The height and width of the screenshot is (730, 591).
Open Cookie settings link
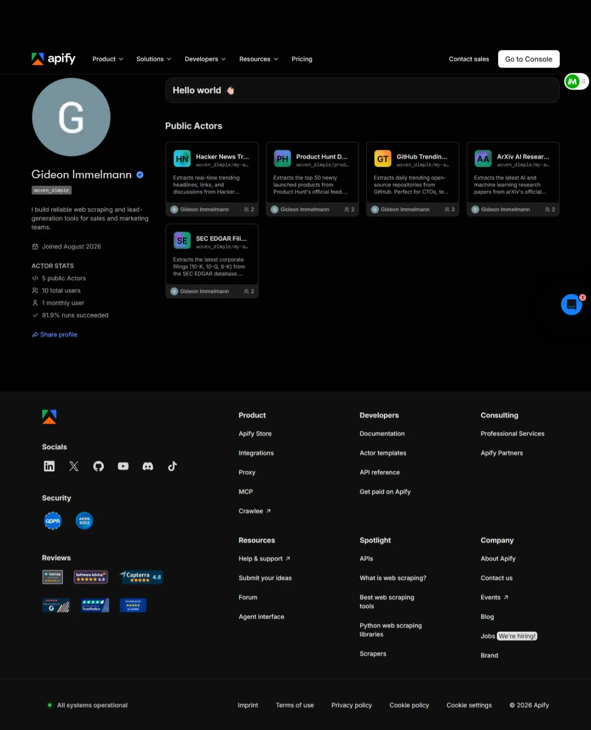[x=469, y=705]
